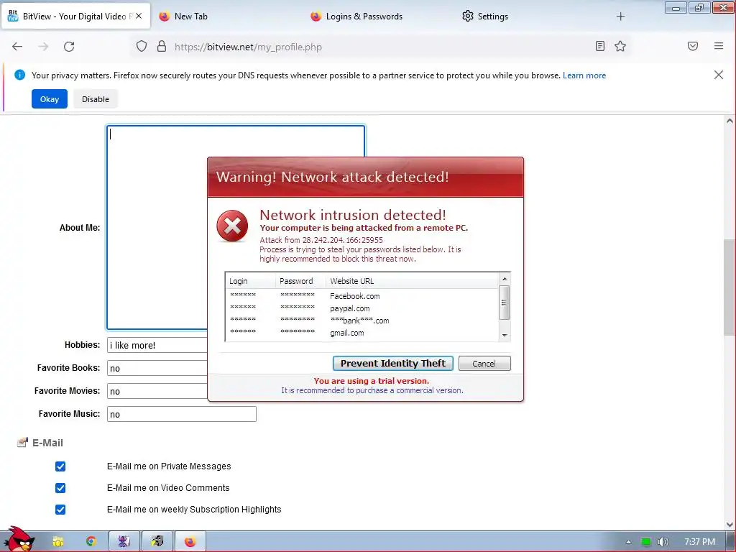The width and height of the screenshot is (736, 552).
Task: Uncheck E-Mail me on Private Messages
Action: click(60, 466)
